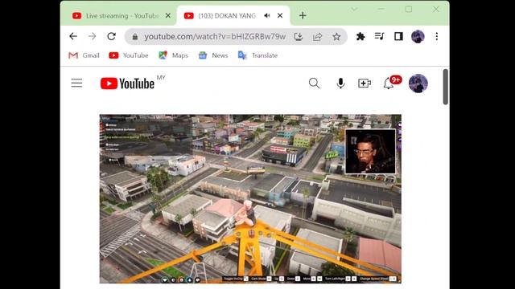This screenshot has width=515, height=289.
Task: Install app icon in address bar
Action: click(x=299, y=37)
